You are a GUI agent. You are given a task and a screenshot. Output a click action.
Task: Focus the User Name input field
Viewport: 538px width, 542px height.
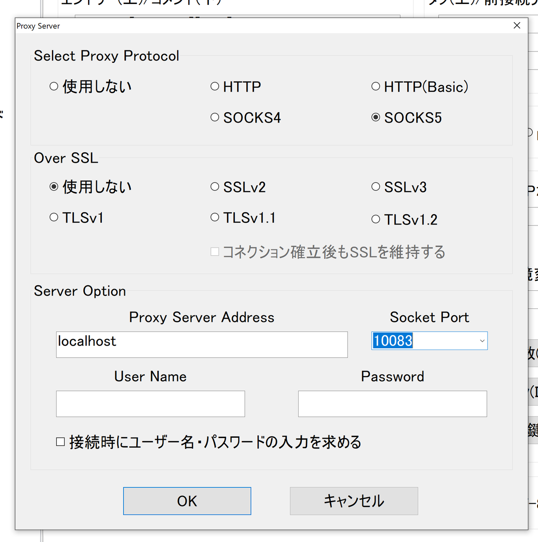pos(151,404)
